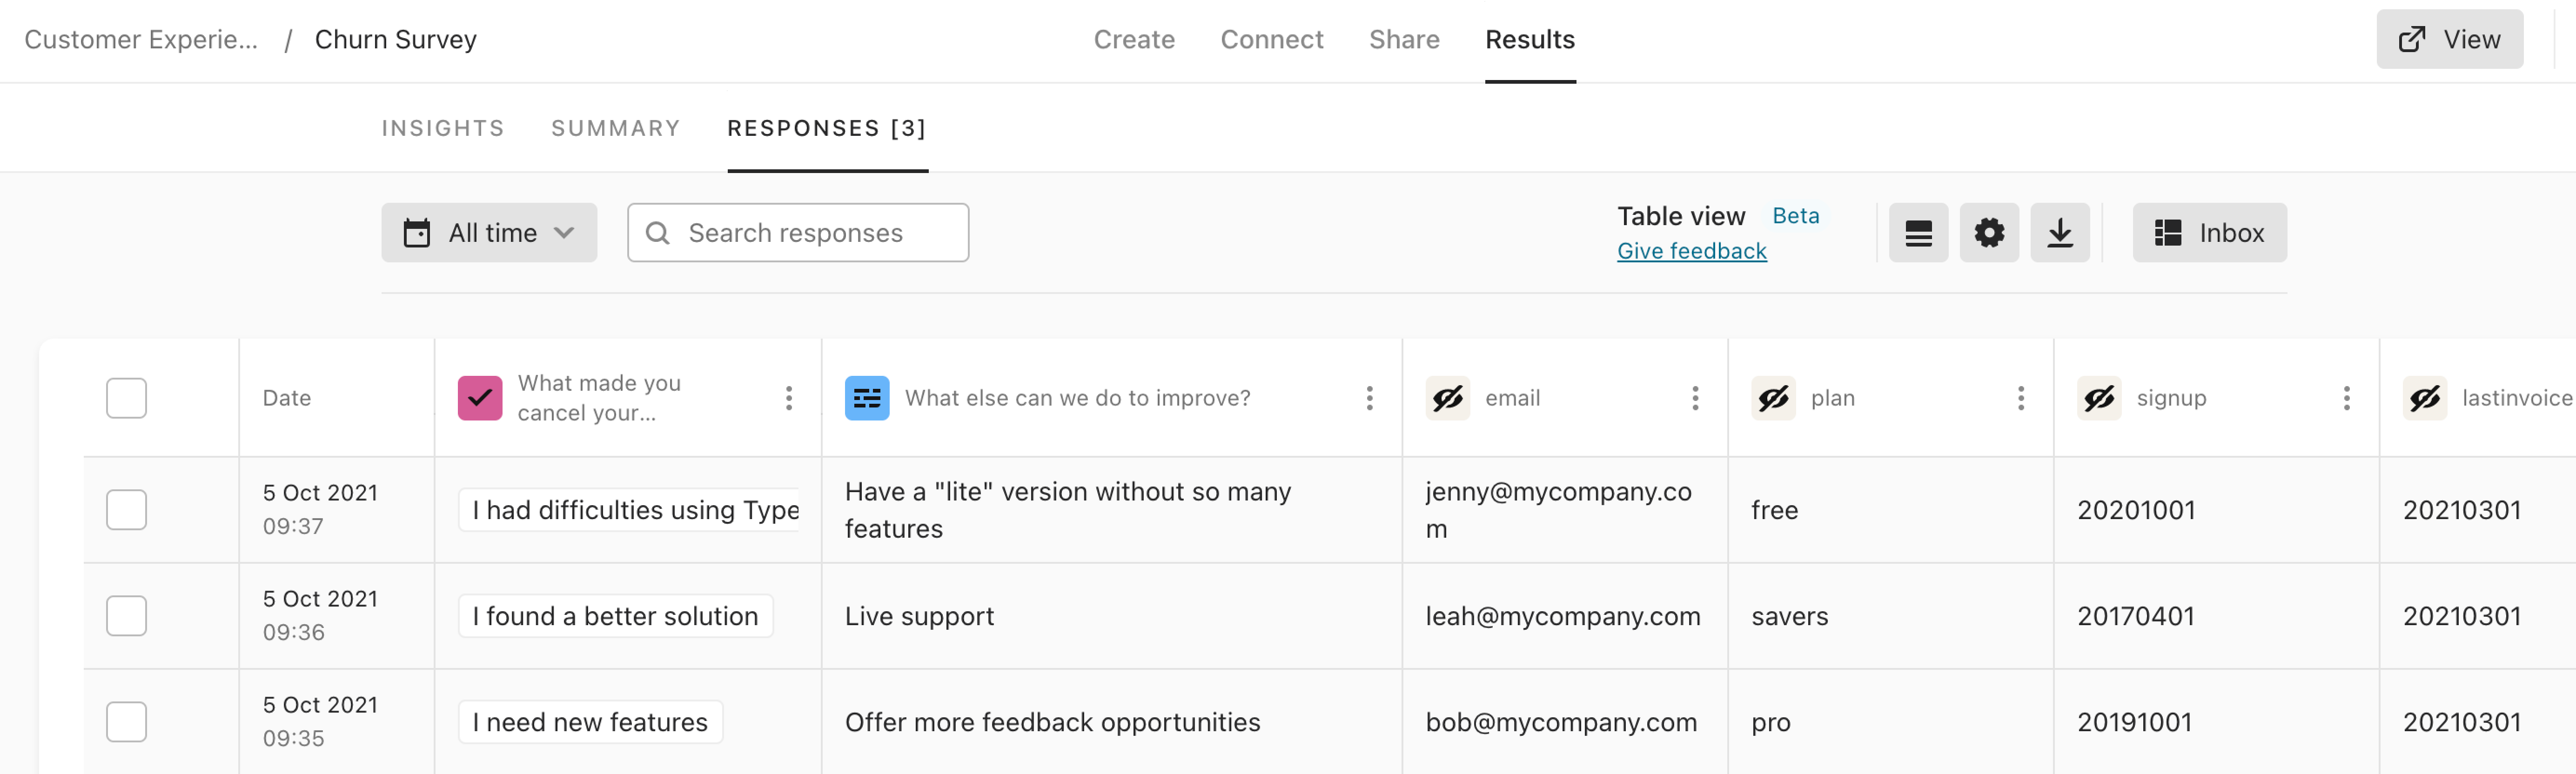The height and width of the screenshot is (774, 2576).
Task: Open column menu for 'What else can we do to improve?'
Action: point(1369,398)
